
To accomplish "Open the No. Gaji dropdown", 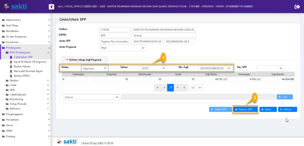I will point(215,68).
